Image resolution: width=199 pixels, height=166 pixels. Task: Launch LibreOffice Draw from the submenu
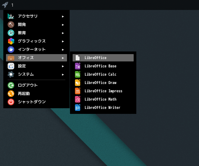pyautogui.click(x=103, y=83)
